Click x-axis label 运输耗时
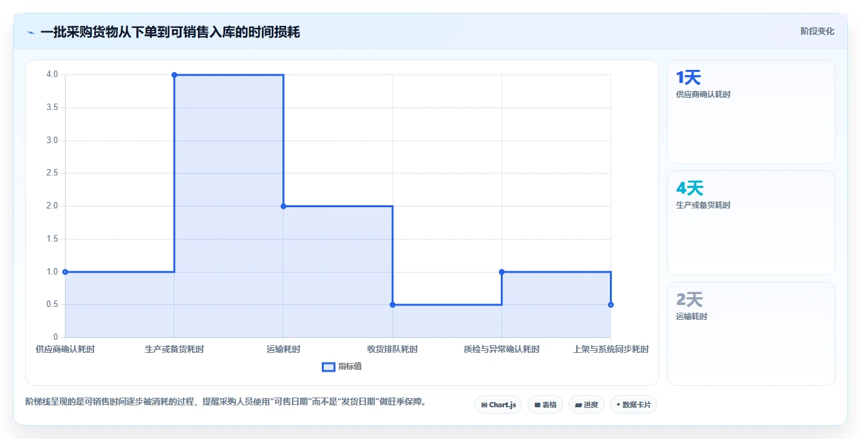The image size is (861, 439). 284,349
